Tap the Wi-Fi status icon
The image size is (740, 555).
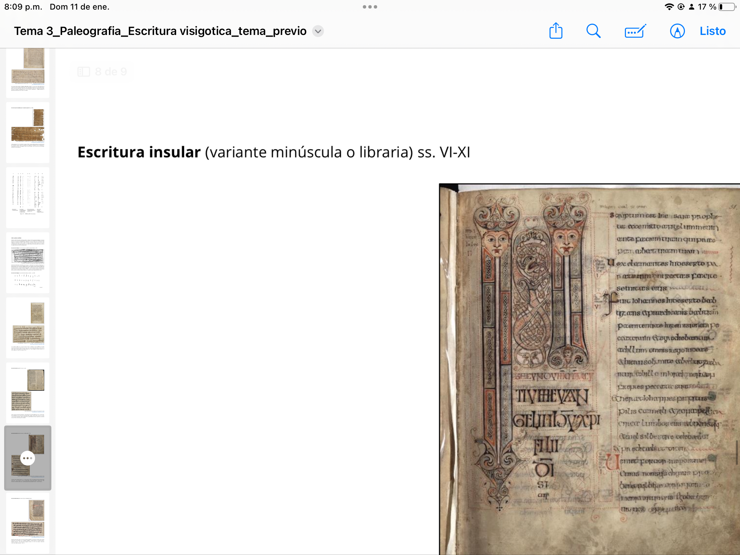[669, 7]
